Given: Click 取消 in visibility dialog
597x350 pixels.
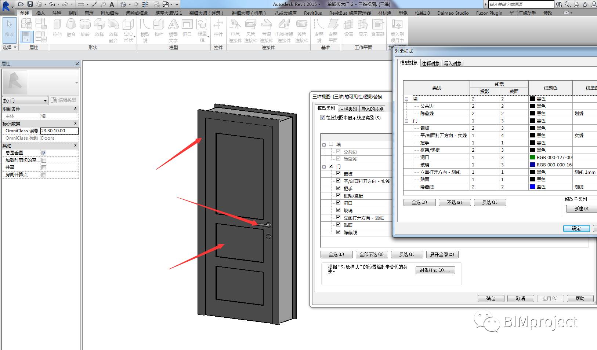Looking at the screenshot, I should click(520, 298).
